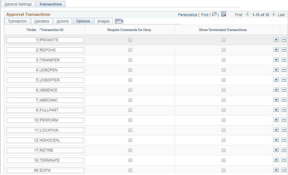Viewport: 288px width, 175px height.
Task: Enable Require Comments for Deny for PROMOTE
Action: coord(130,39)
